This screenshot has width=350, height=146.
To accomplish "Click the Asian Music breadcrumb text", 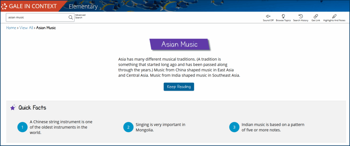I will click(x=46, y=28).
